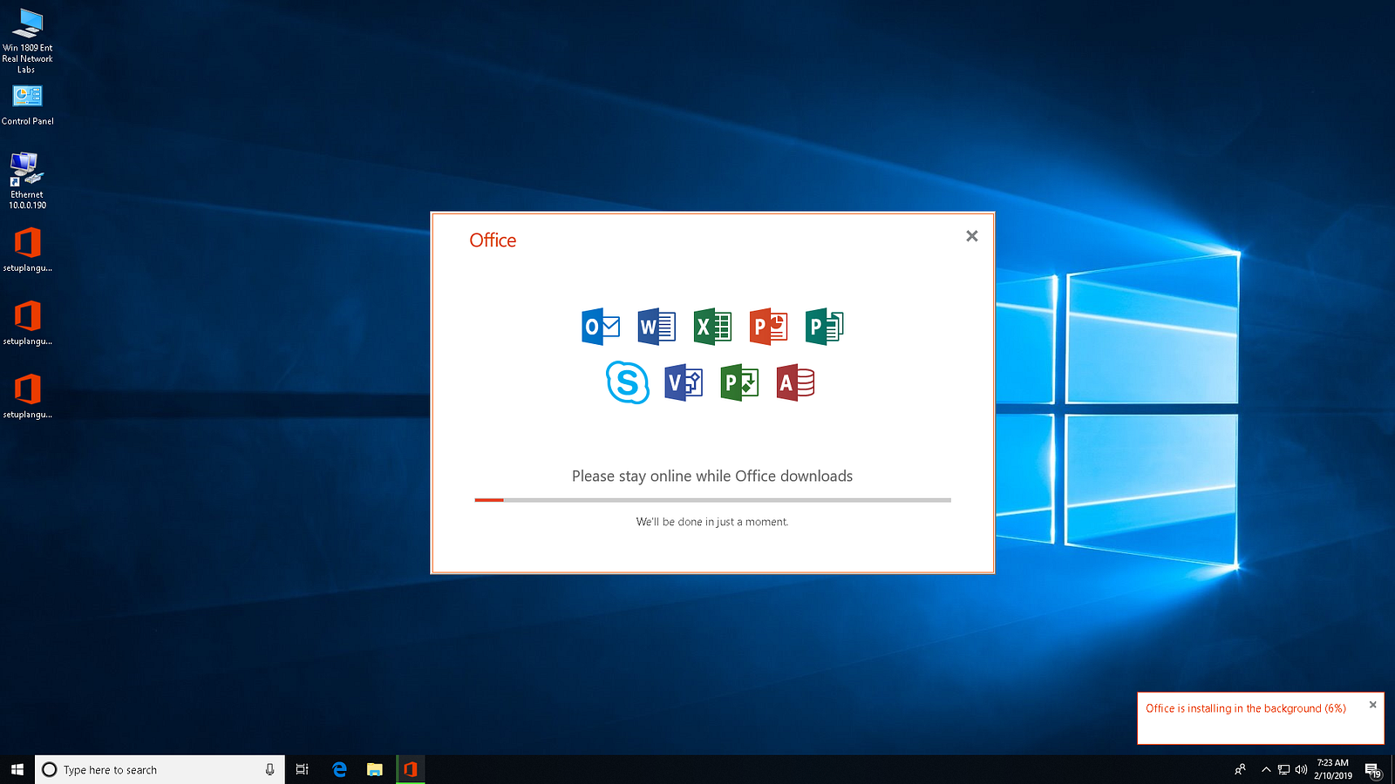Screen dimensions: 1395x784
Task: Select the topmost setuplangu desktop icon
Action: pyautogui.click(x=27, y=250)
